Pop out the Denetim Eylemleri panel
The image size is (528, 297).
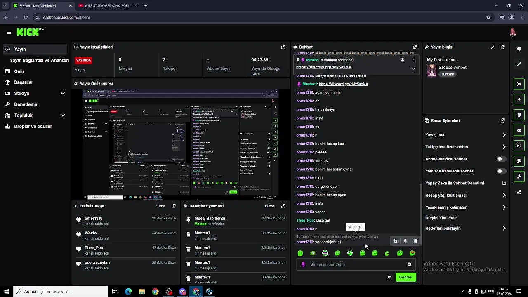point(283,206)
